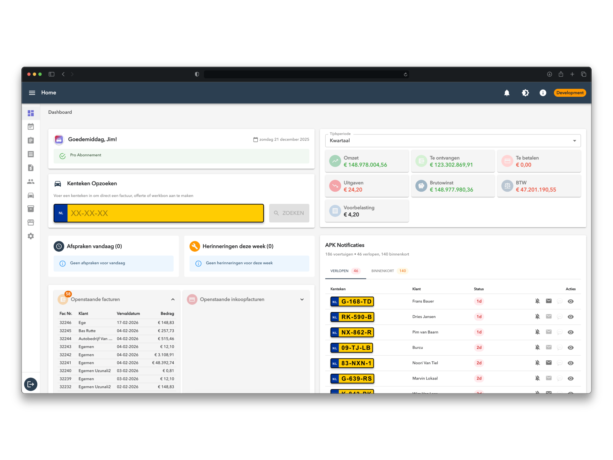The image size is (613, 460).
Task: Open the Tijdsperiode Kwartaal dropdown
Action: pyautogui.click(x=453, y=141)
